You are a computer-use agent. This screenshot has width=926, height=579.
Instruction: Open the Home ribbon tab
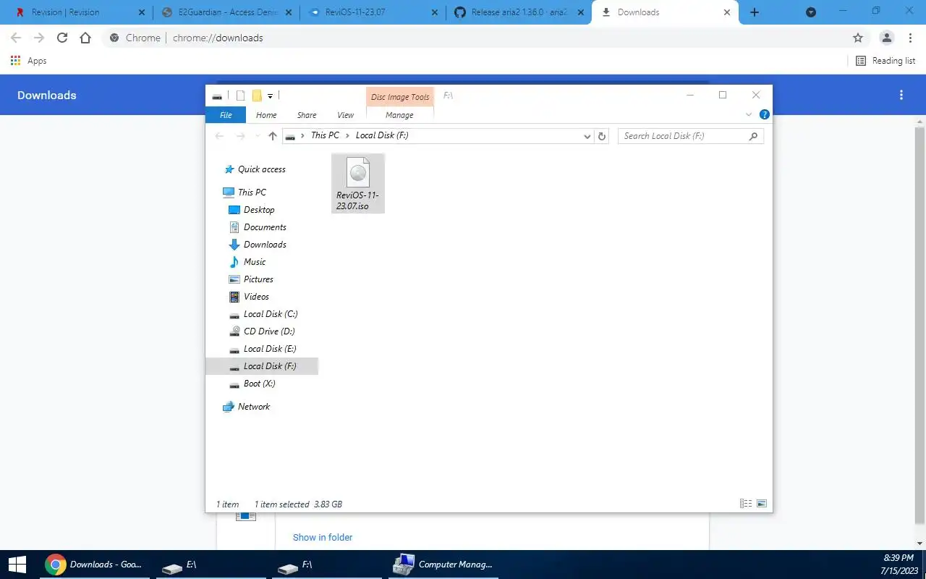pos(266,115)
